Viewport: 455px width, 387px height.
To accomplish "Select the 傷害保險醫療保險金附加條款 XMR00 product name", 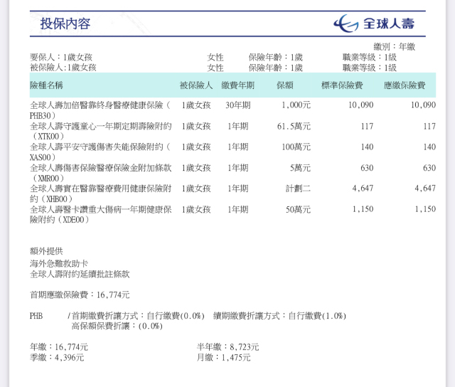I will pyautogui.click(x=101, y=173).
